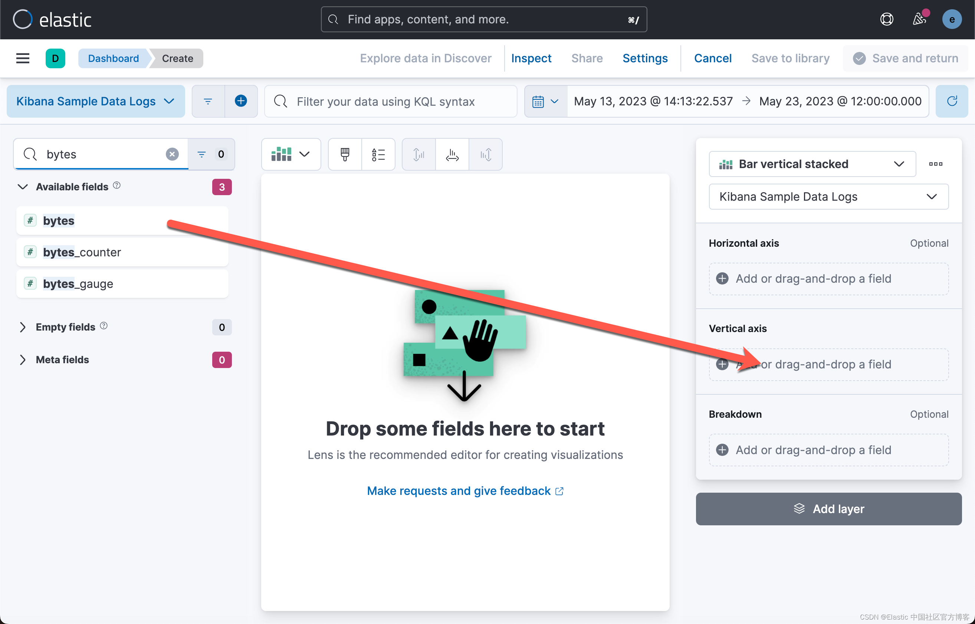Open the Settings menu item
The height and width of the screenshot is (624, 975).
tap(645, 58)
